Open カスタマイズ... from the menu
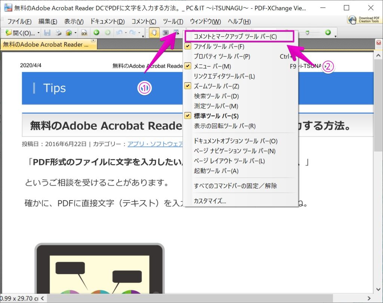This screenshot has height=303, width=383. click(x=240, y=201)
